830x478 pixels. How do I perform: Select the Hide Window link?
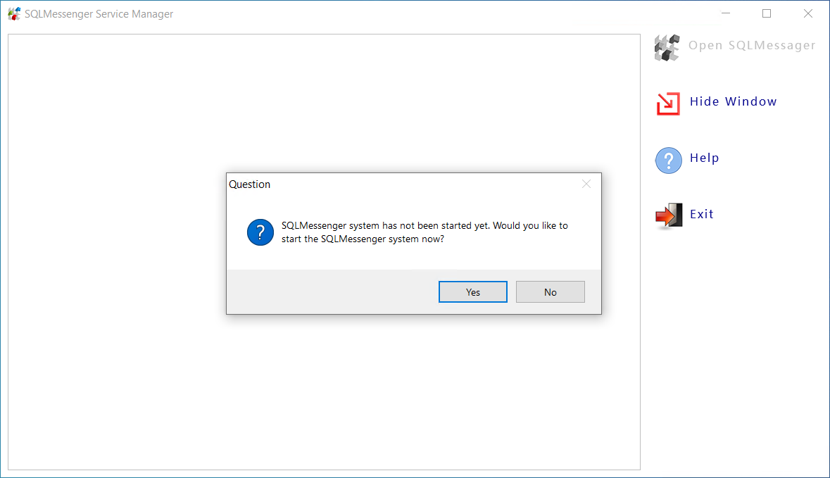pos(733,101)
